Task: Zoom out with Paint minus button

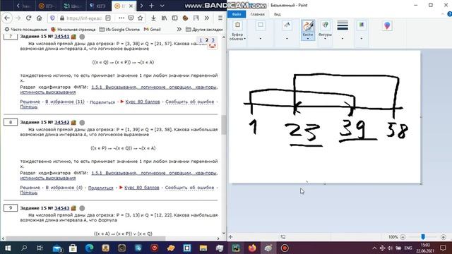Action: click(x=403, y=237)
